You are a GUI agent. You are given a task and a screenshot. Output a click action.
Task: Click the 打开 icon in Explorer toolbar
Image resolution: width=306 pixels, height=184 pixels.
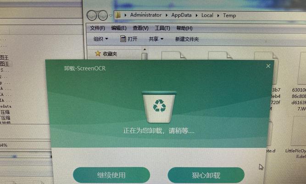tap(123, 39)
